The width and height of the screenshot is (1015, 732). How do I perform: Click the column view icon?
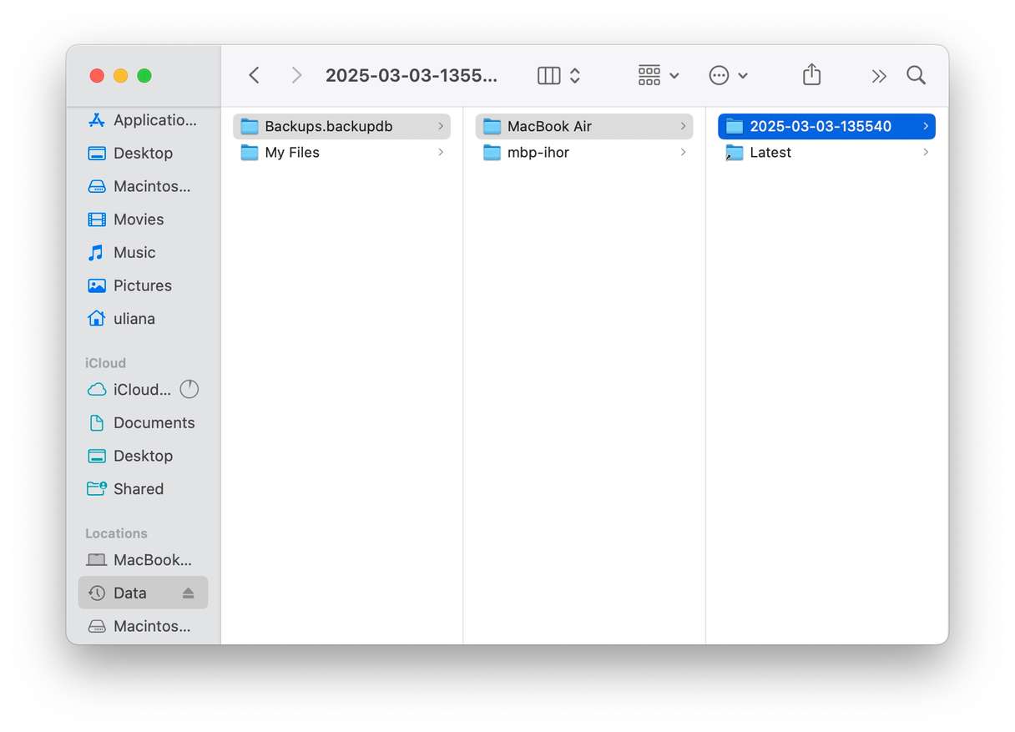click(x=548, y=76)
